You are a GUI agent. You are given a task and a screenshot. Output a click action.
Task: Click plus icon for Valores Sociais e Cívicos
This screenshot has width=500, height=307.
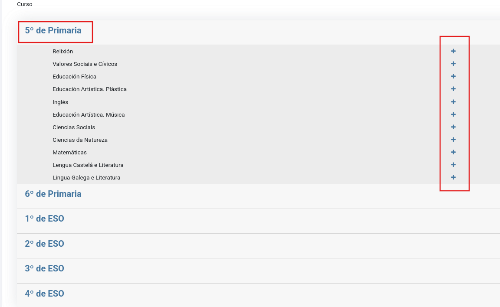[x=453, y=64]
